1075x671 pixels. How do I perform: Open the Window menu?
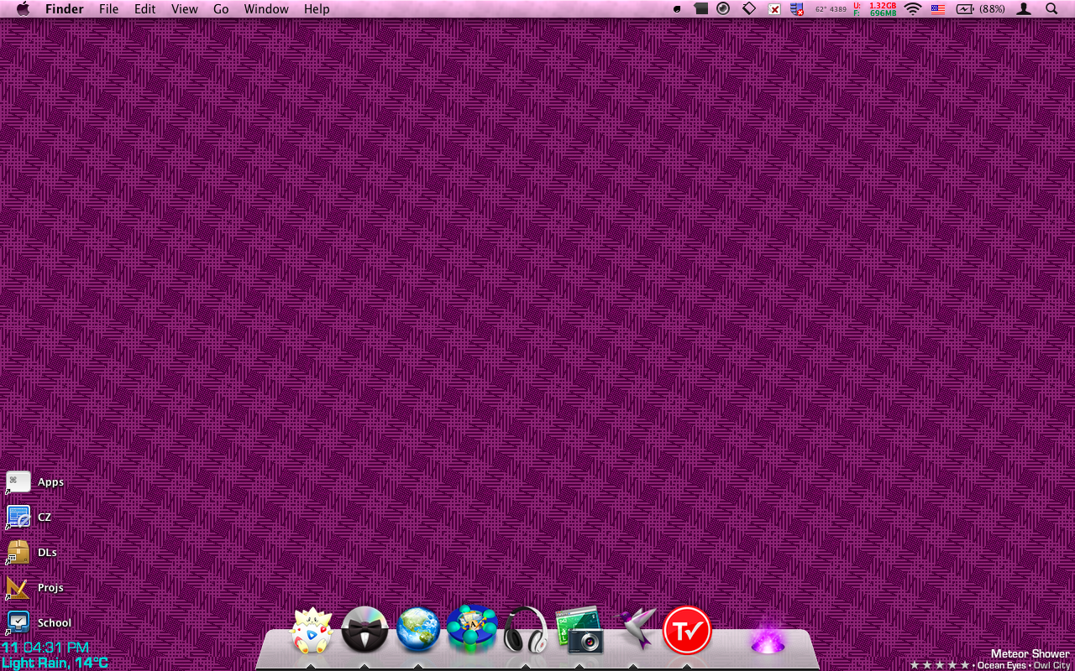266,9
